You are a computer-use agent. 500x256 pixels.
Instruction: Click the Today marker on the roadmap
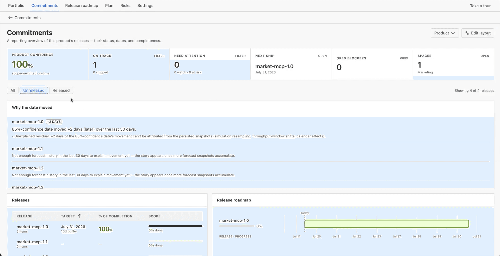tap(305, 213)
